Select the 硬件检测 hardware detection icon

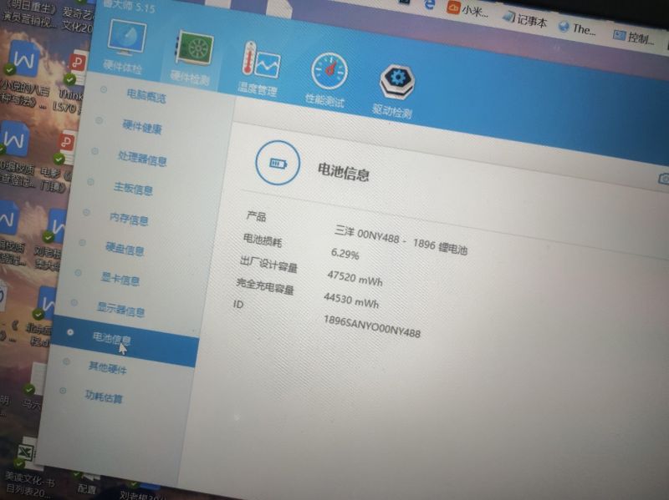coord(192,58)
